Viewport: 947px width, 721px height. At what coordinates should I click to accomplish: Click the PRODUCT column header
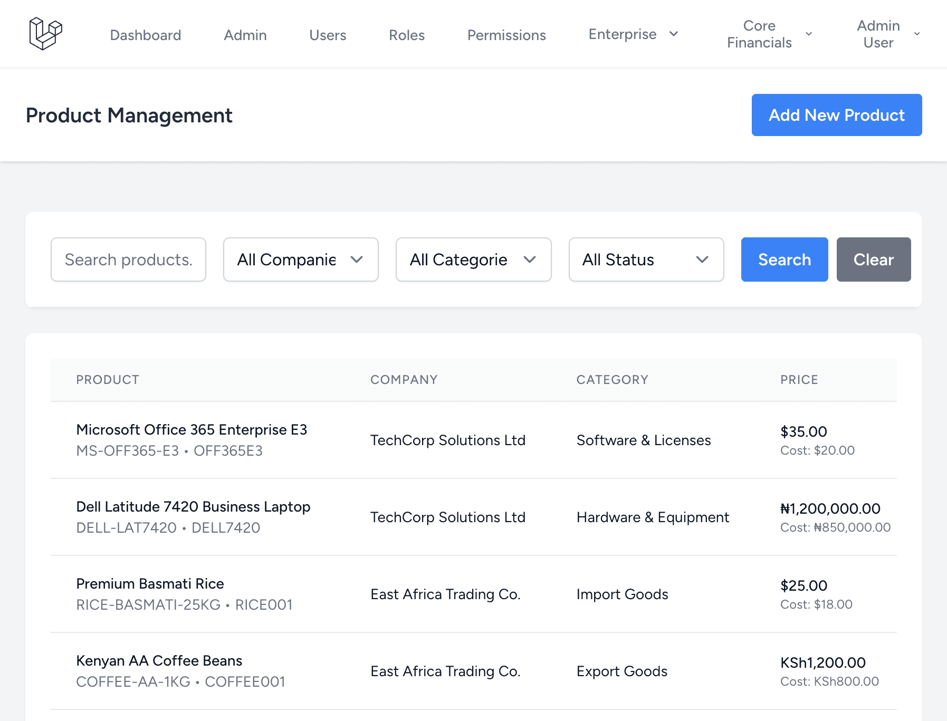click(x=108, y=380)
